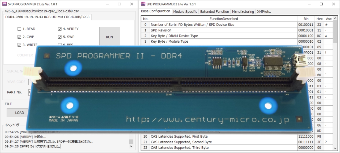This screenshot has height=153, width=340.
Task: Click the scroll-up arrow of the SPD table
Action: [335, 19]
